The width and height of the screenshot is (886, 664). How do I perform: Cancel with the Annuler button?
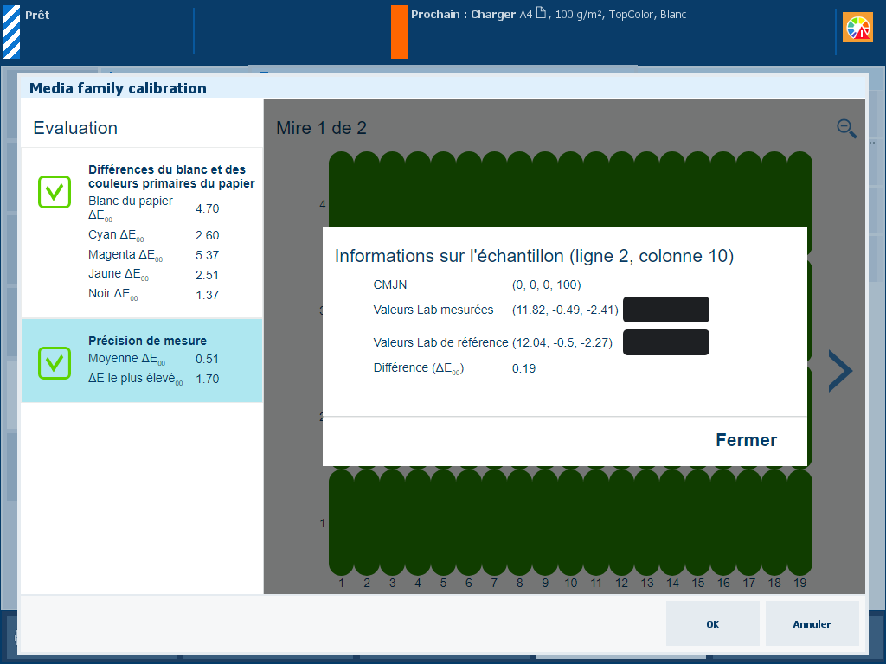point(812,623)
